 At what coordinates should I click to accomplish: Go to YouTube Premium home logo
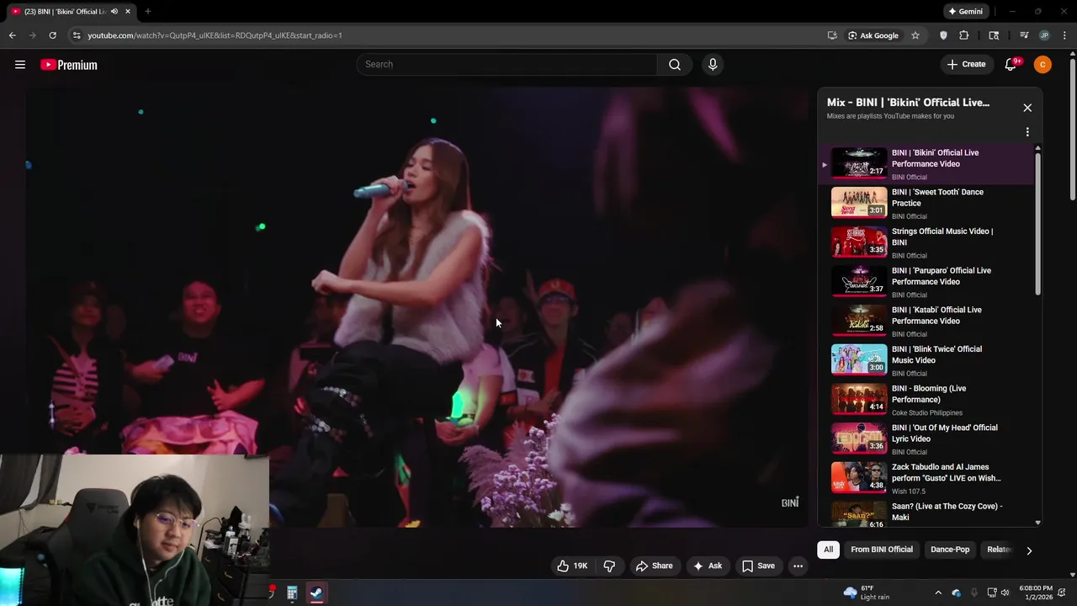[69, 65]
